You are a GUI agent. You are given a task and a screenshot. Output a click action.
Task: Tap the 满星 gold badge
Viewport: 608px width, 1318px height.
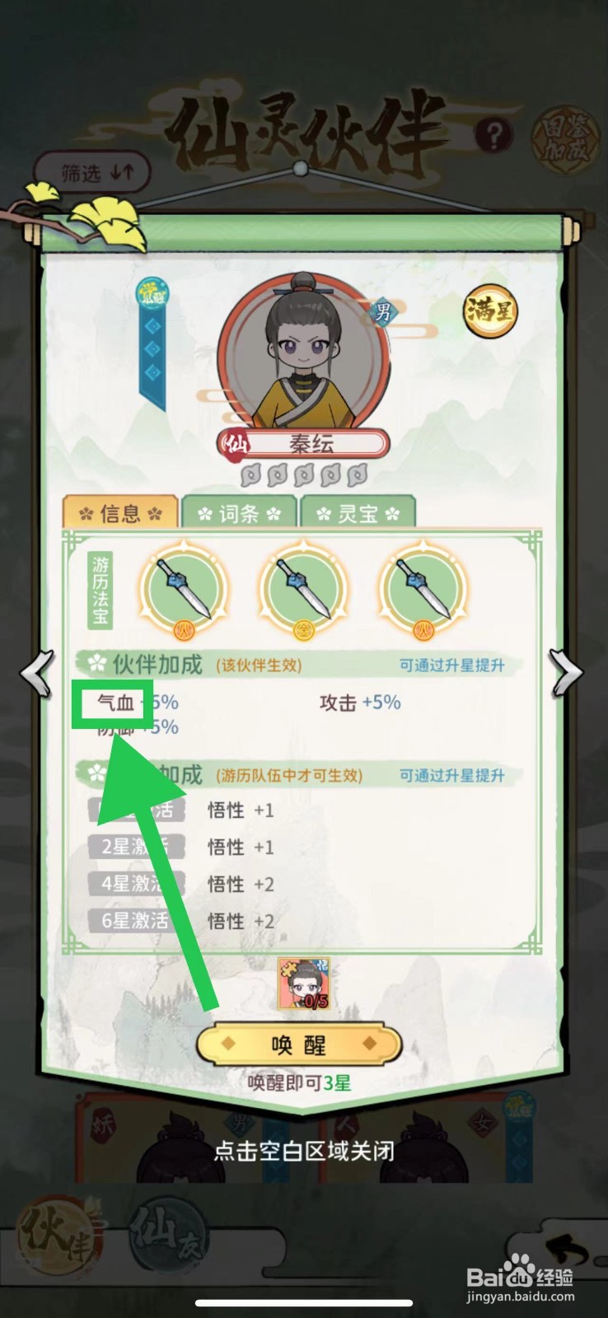click(x=490, y=311)
